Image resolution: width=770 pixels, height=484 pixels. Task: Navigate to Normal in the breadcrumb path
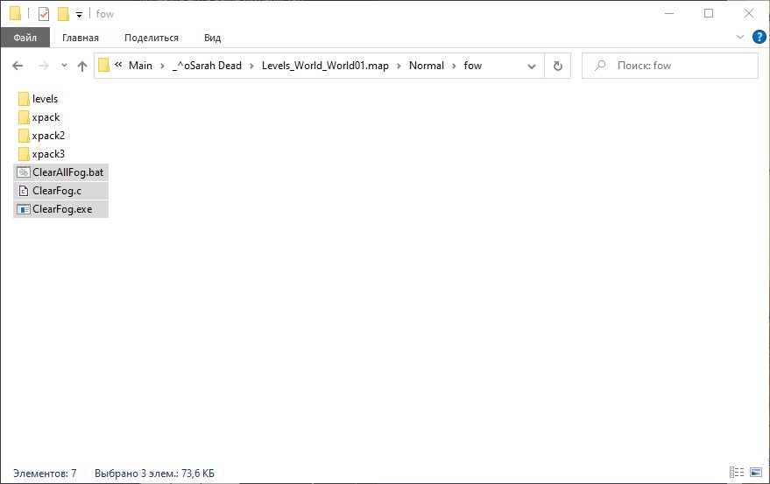426,66
